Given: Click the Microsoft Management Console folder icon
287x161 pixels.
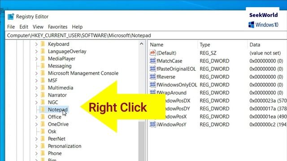Looking at the screenshot, I should tap(43, 73).
